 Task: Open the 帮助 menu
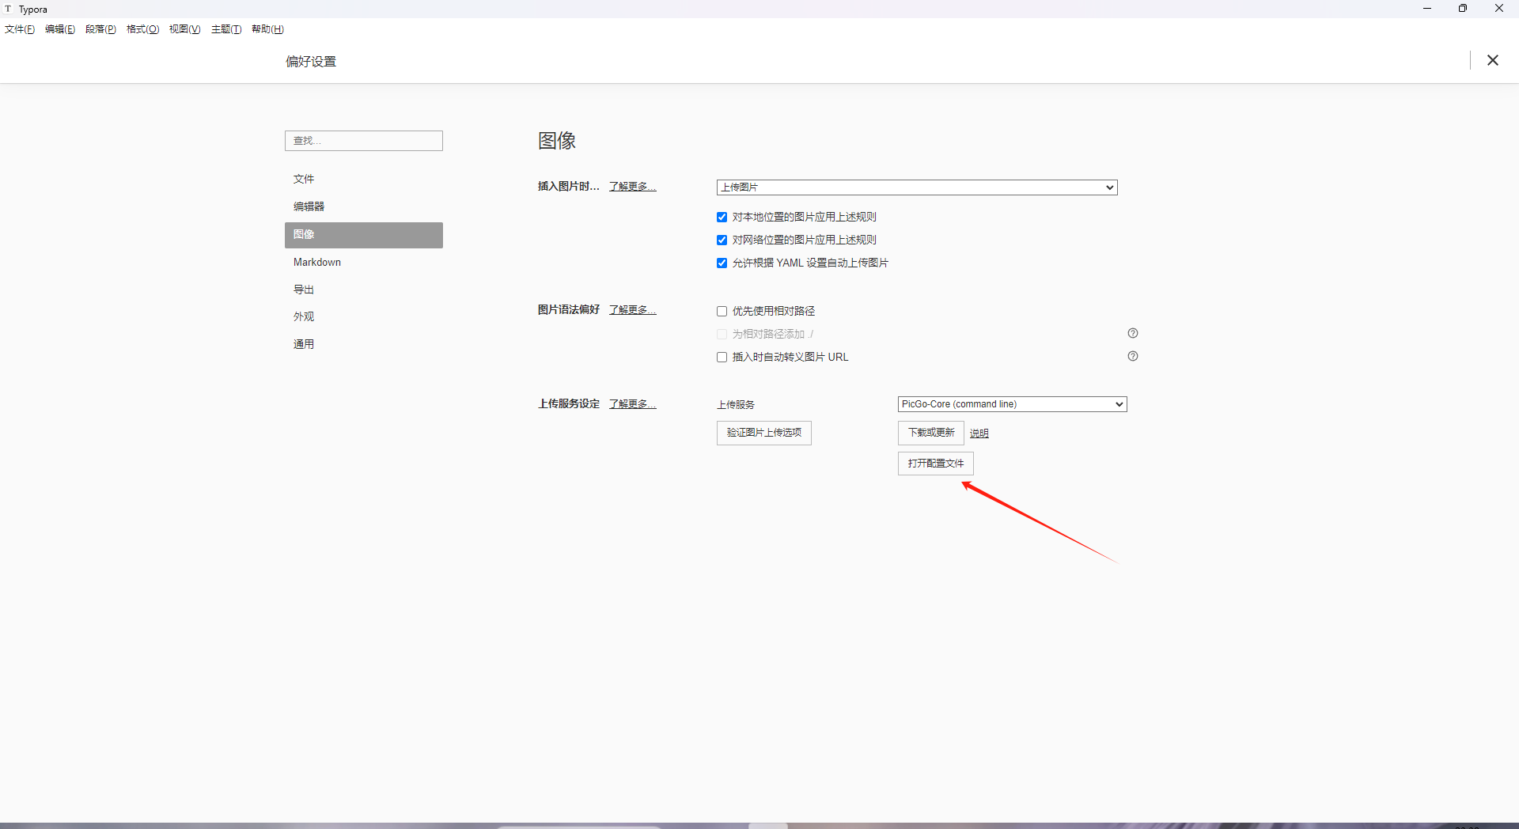(267, 29)
